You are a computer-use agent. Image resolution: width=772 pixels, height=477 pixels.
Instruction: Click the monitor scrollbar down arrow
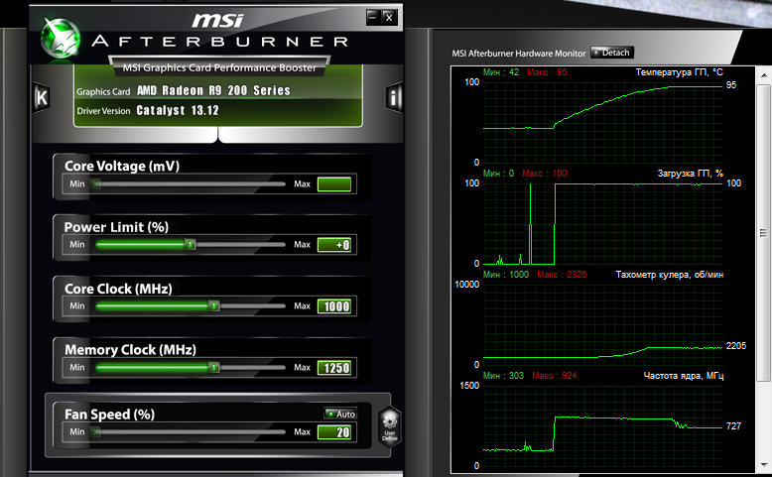click(x=764, y=465)
